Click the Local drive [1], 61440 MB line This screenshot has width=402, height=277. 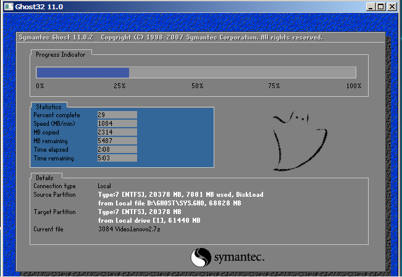[x=149, y=220]
